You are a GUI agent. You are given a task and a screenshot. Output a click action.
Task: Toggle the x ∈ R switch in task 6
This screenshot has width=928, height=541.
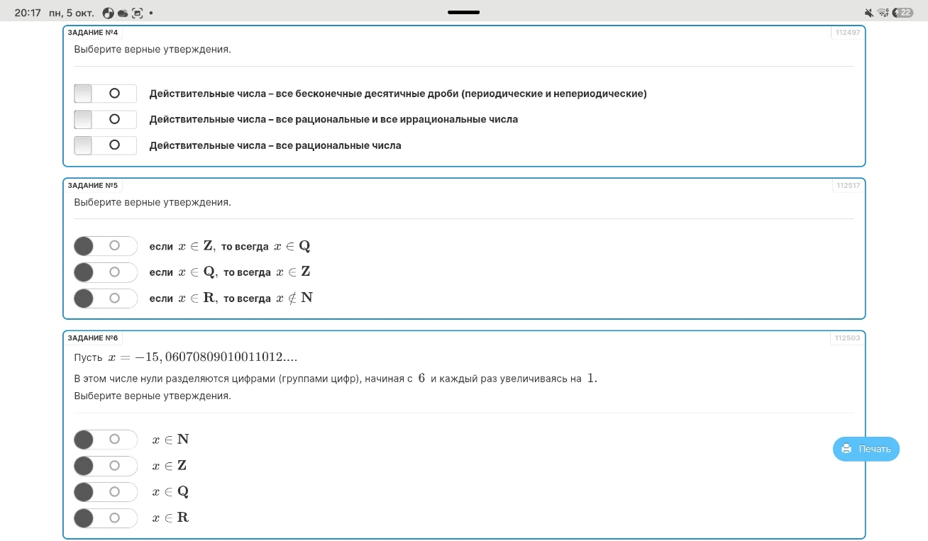point(105,518)
